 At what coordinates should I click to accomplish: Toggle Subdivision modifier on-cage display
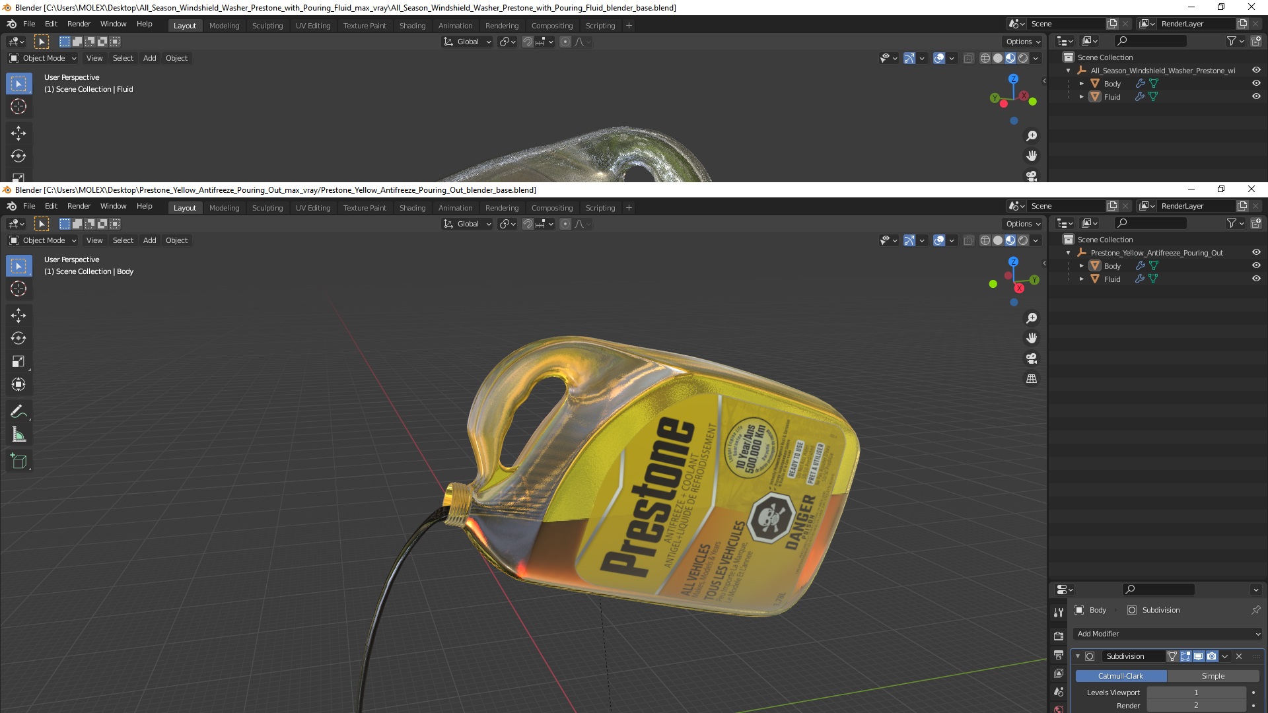1172,656
